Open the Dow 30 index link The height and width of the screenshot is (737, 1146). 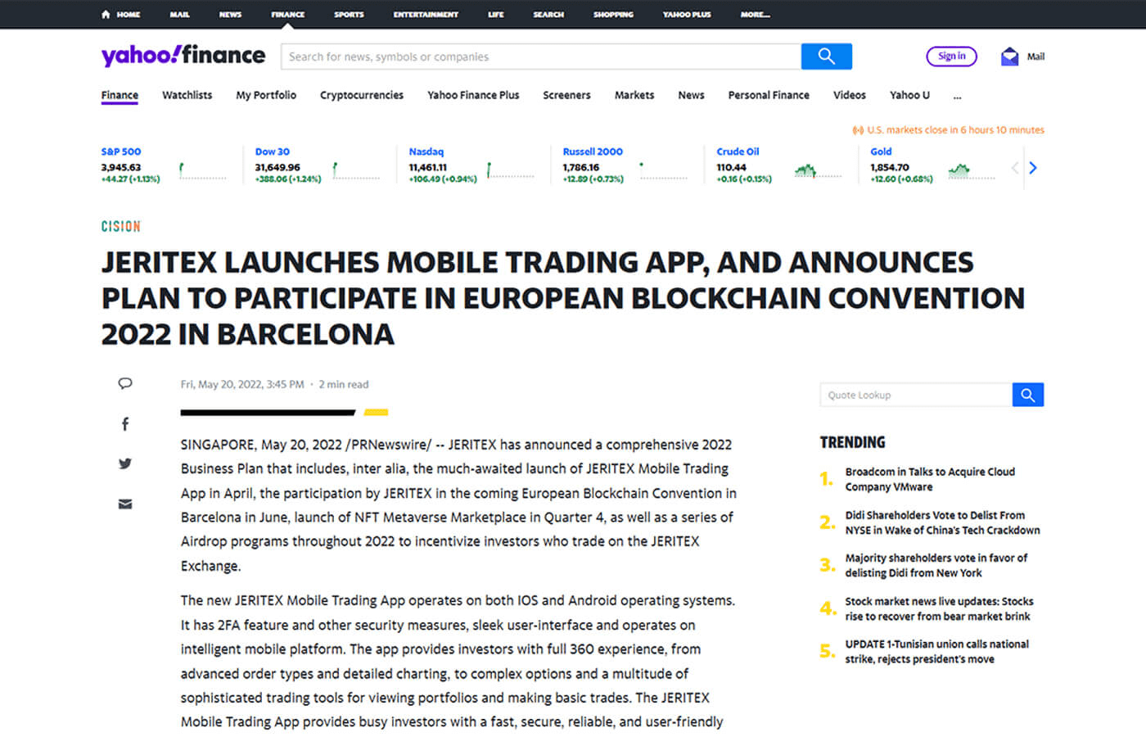tap(273, 151)
